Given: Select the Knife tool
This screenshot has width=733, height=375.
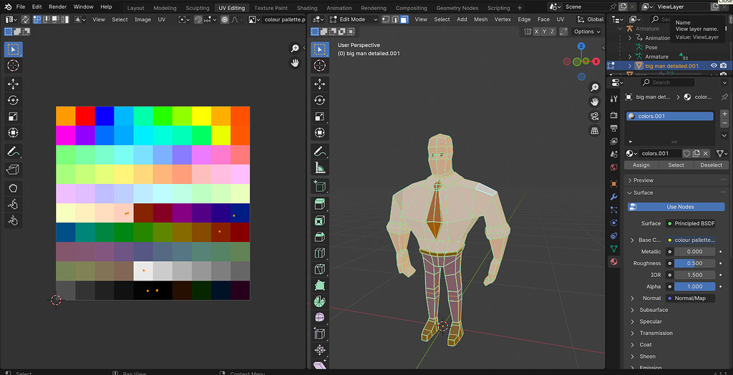Looking at the screenshot, I should [x=320, y=269].
